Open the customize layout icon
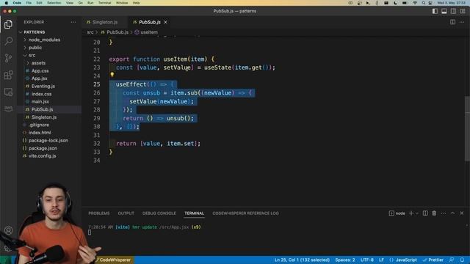Image resolution: width=470 pixels, height=264 pixels. pos(463,11)
